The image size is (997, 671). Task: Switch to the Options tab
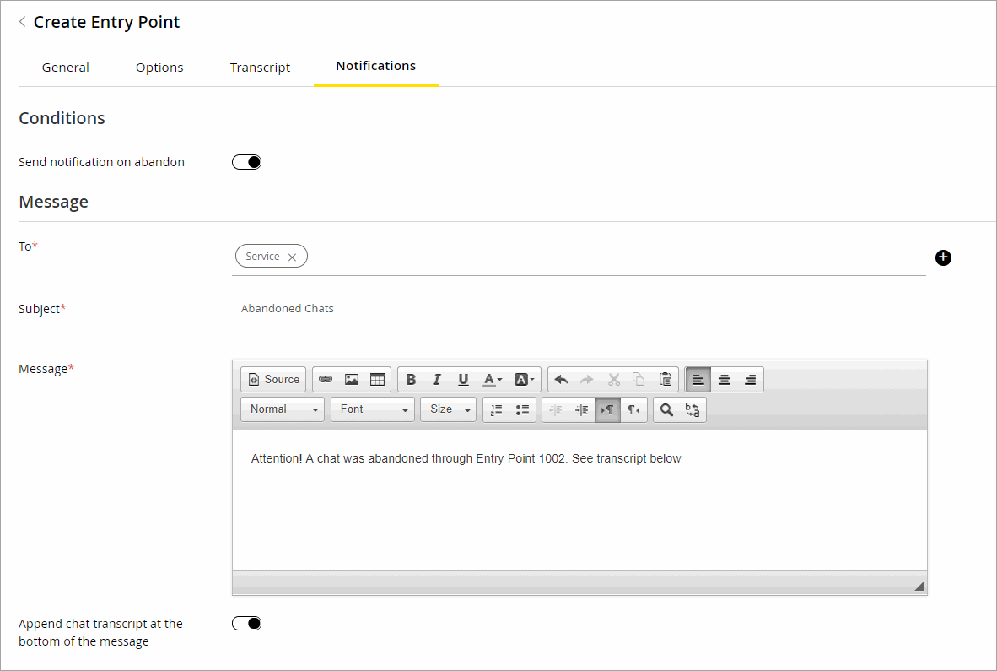pyautogui.click(x=159, y=68)
